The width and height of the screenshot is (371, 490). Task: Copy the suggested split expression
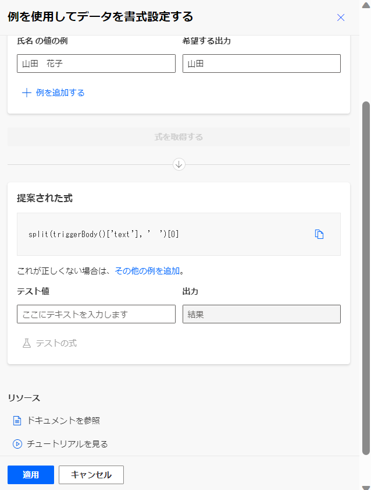pos(319,234)
